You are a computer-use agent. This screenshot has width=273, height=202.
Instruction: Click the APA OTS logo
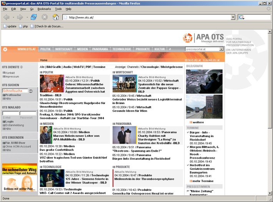tap(203, 38)
